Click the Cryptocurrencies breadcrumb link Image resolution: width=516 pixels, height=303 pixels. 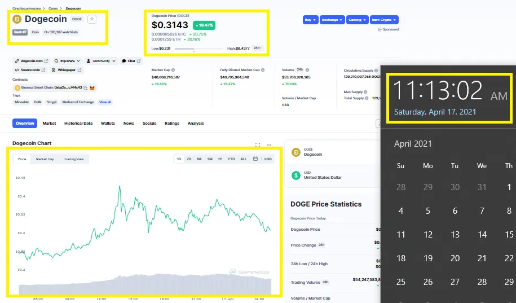click(x=27, y=8)
